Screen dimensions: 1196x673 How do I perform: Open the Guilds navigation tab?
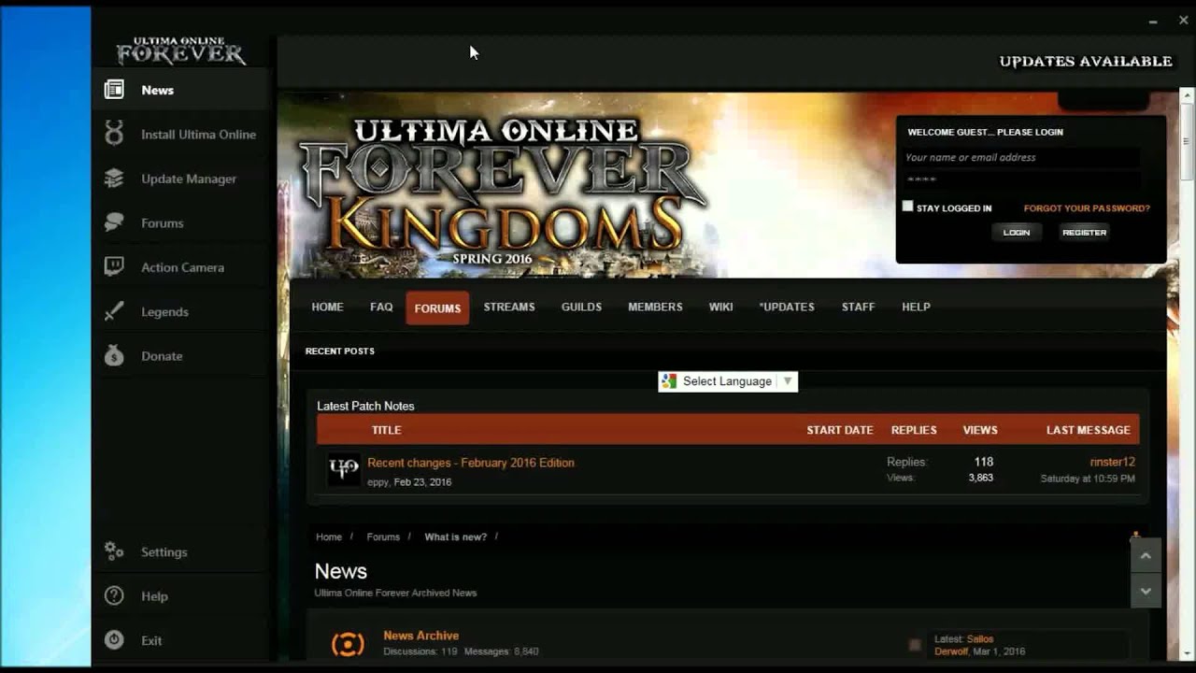[x=581, y=307]
